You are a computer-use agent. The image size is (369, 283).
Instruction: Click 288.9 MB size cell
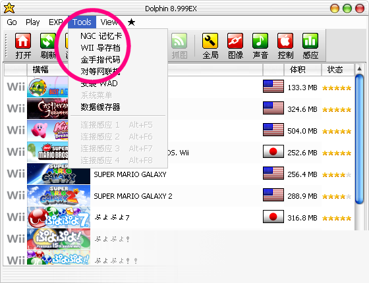tap(302, 196)
